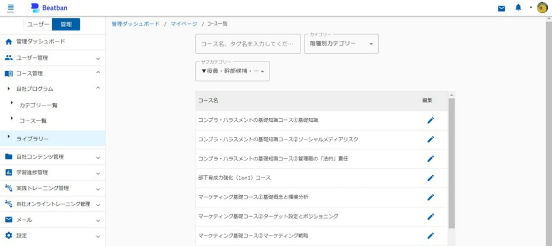Open 管理ダッシュボード in the sidebar
Image resolution: width=552 pixels, height=246 pixels.
[53, 42]
